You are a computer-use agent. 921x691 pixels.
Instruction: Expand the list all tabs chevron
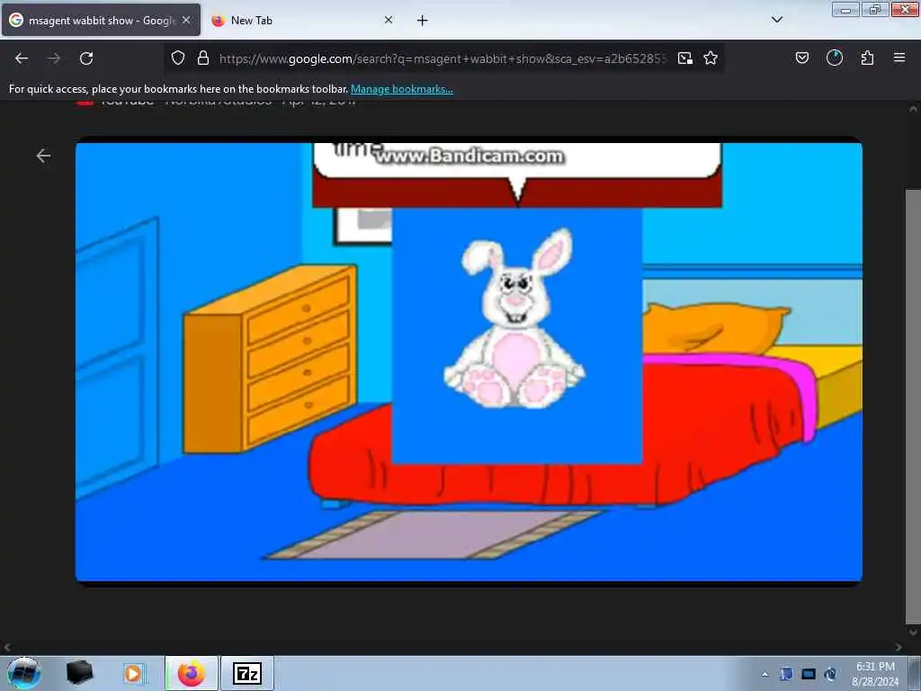pyautogui.click(x=777, y=20)
